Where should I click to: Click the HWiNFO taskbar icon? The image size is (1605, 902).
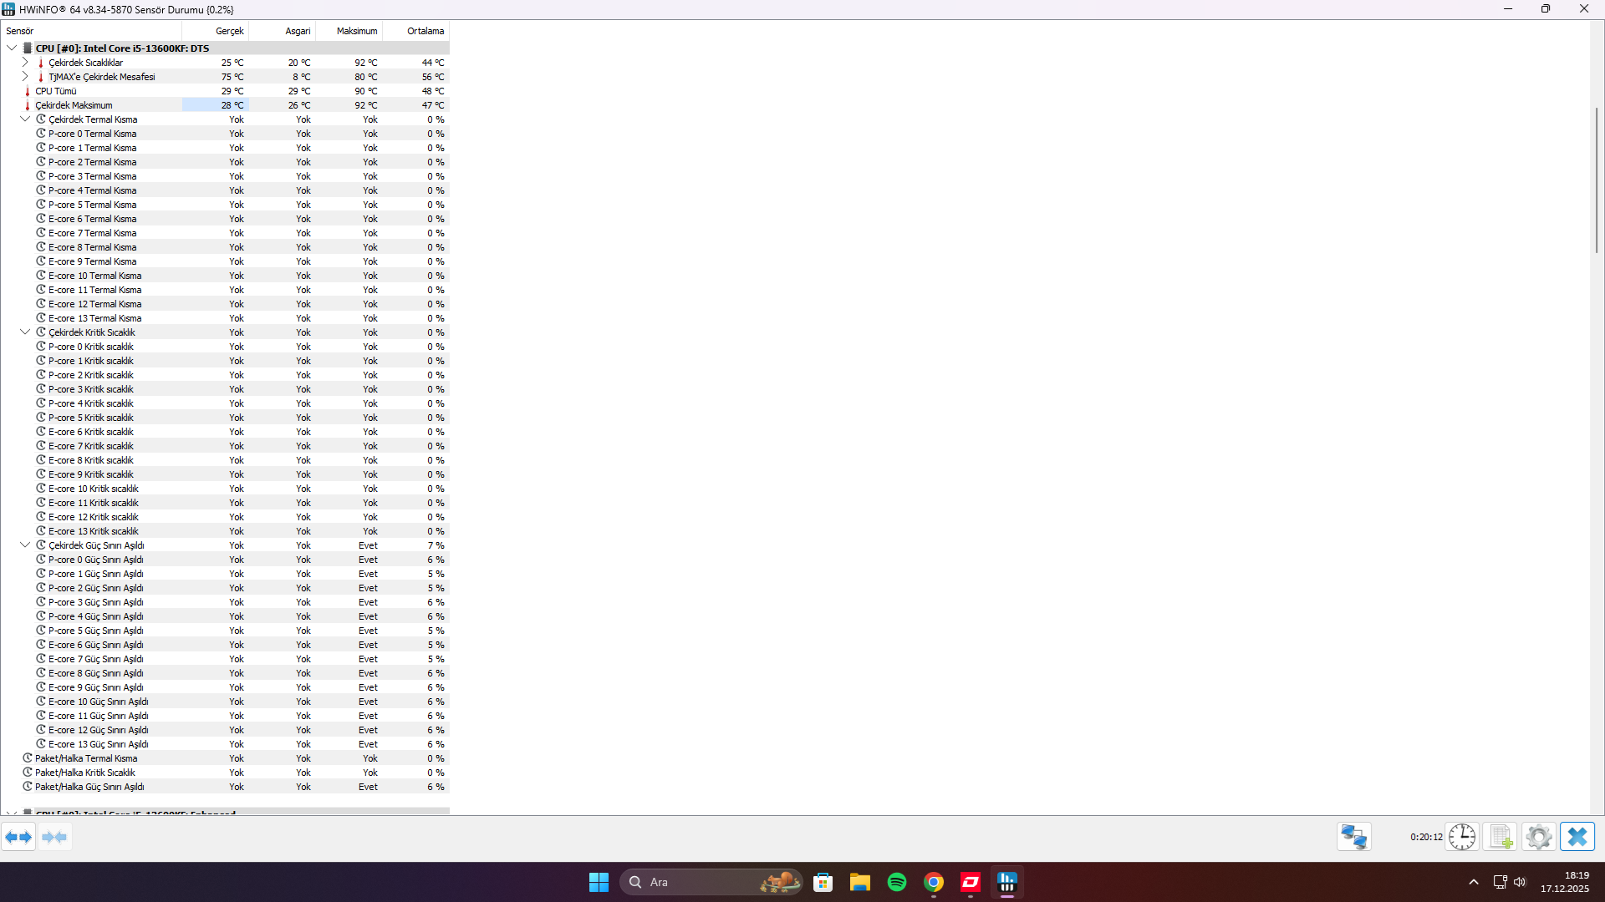(x=1007, y=882)
